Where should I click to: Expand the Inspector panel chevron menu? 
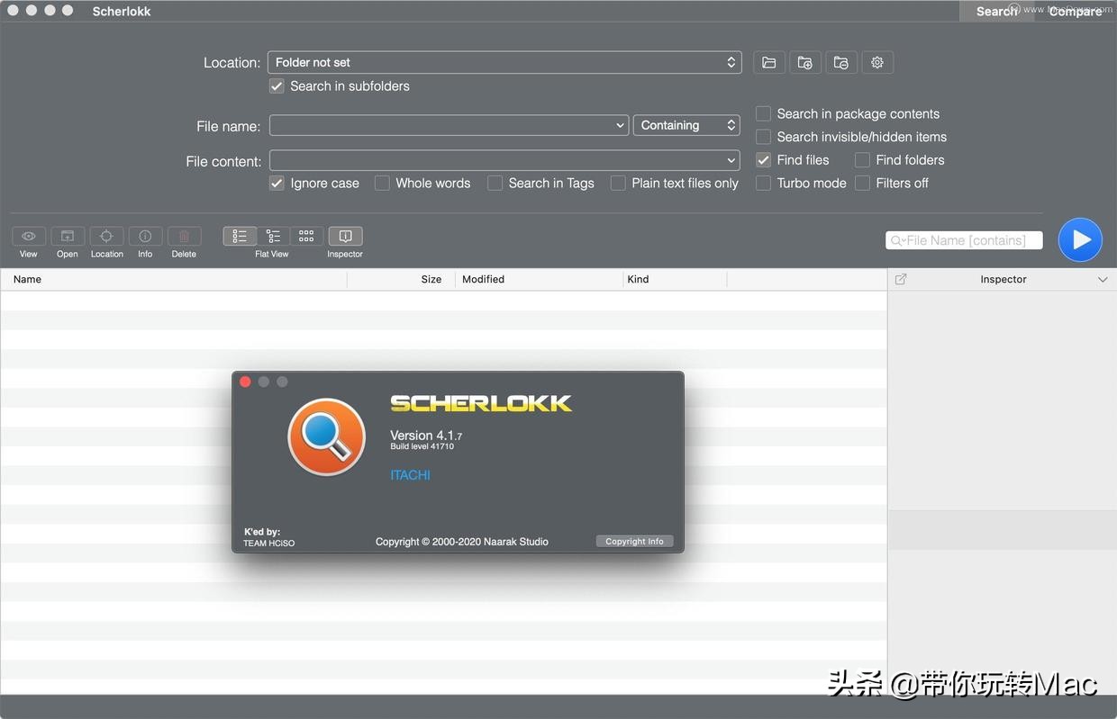coord(1103,280)
